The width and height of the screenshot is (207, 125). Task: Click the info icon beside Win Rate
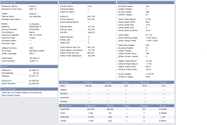point(119,35)
